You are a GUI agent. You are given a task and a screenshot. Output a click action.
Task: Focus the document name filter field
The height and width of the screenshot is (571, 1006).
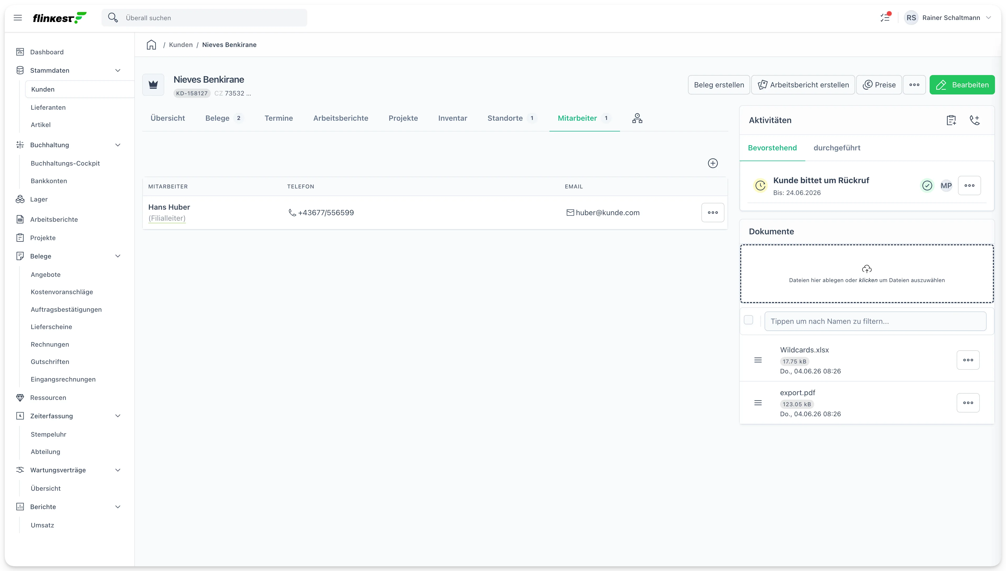pos(875,321)
